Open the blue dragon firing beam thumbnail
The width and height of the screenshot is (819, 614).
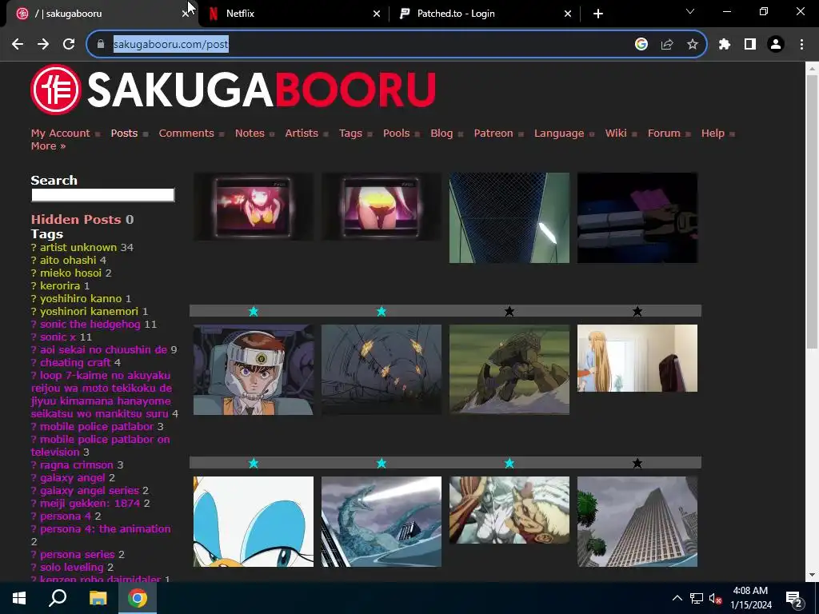coord(382,521)
